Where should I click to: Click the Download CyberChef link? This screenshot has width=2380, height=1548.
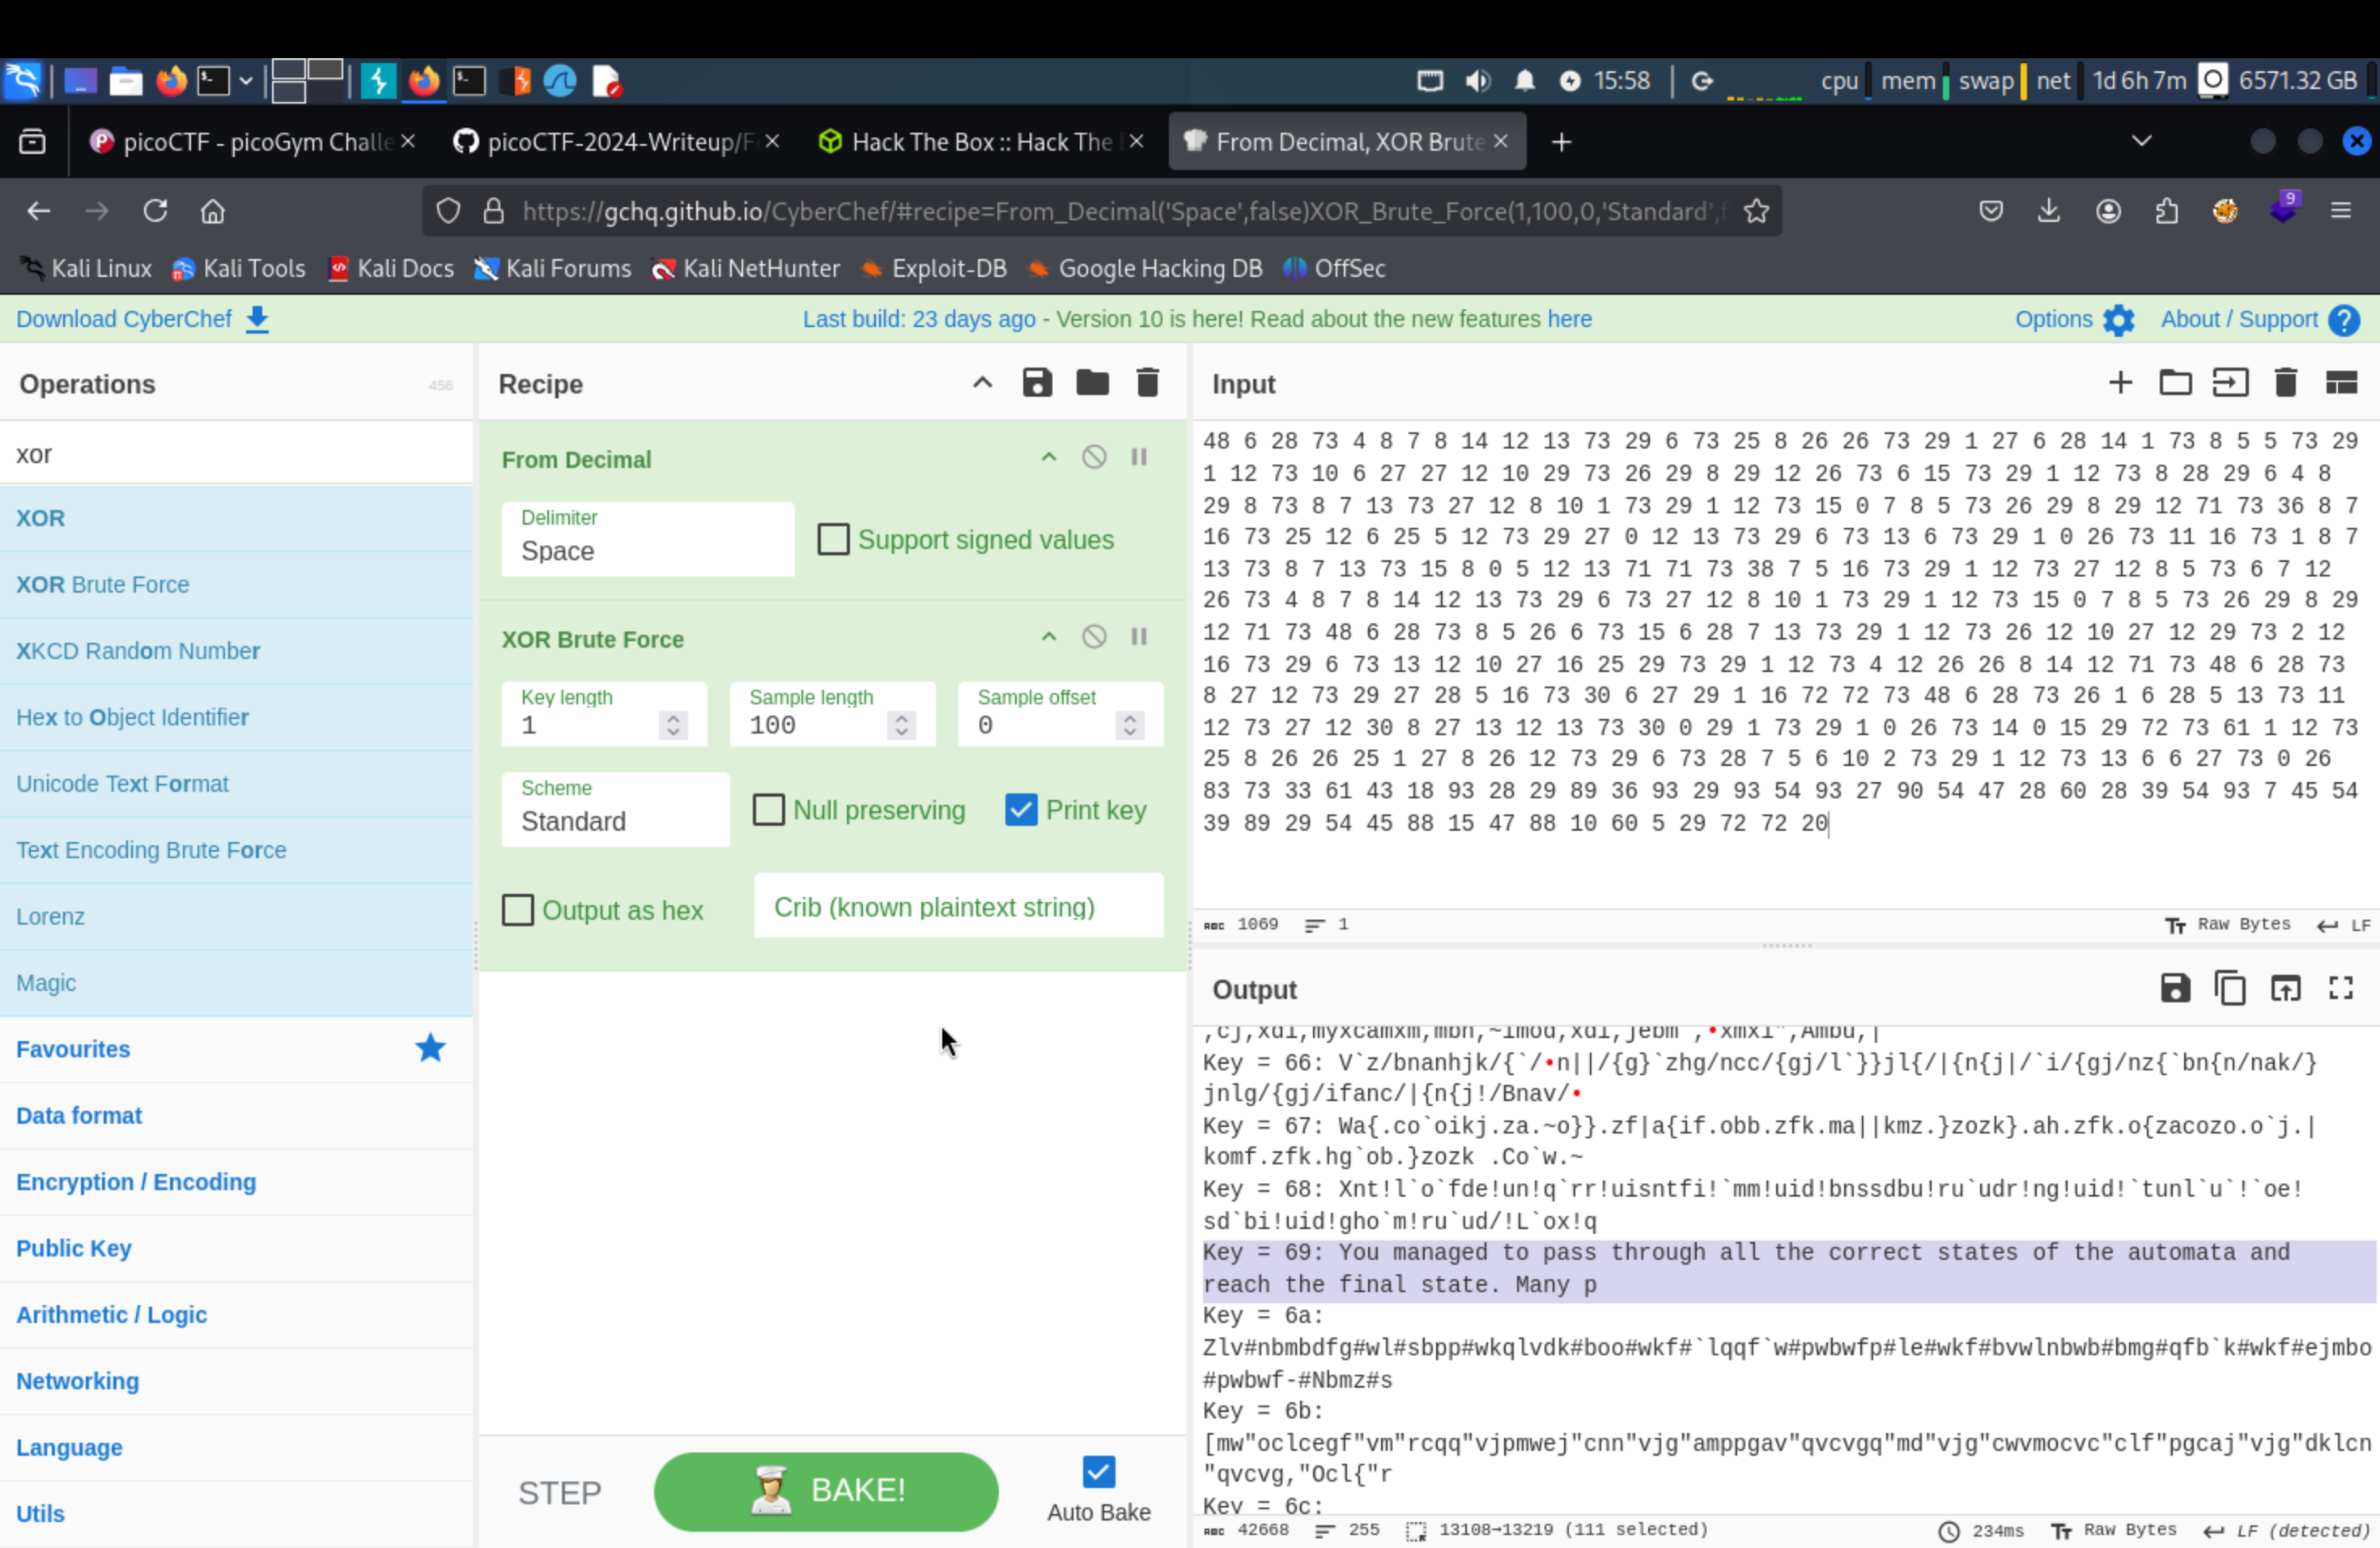pyautogui.click(x=142, y=319)
